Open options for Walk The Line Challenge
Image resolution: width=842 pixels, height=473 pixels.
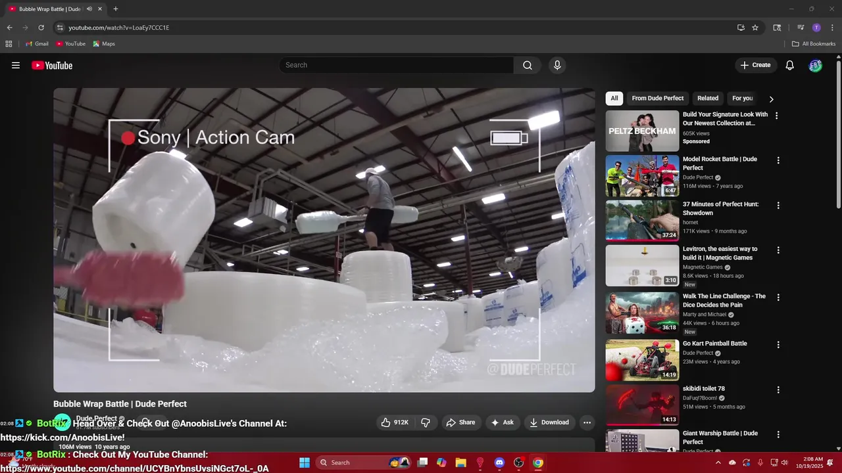click(x=778, y=298)
